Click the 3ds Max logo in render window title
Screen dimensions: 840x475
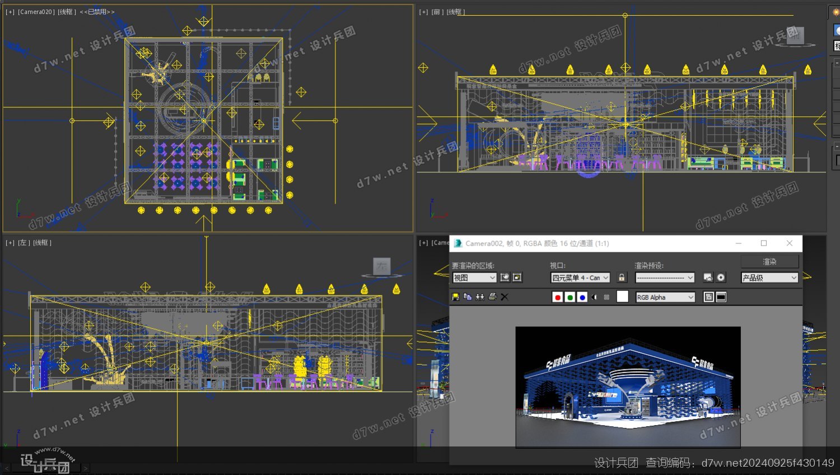pos(458,243)
